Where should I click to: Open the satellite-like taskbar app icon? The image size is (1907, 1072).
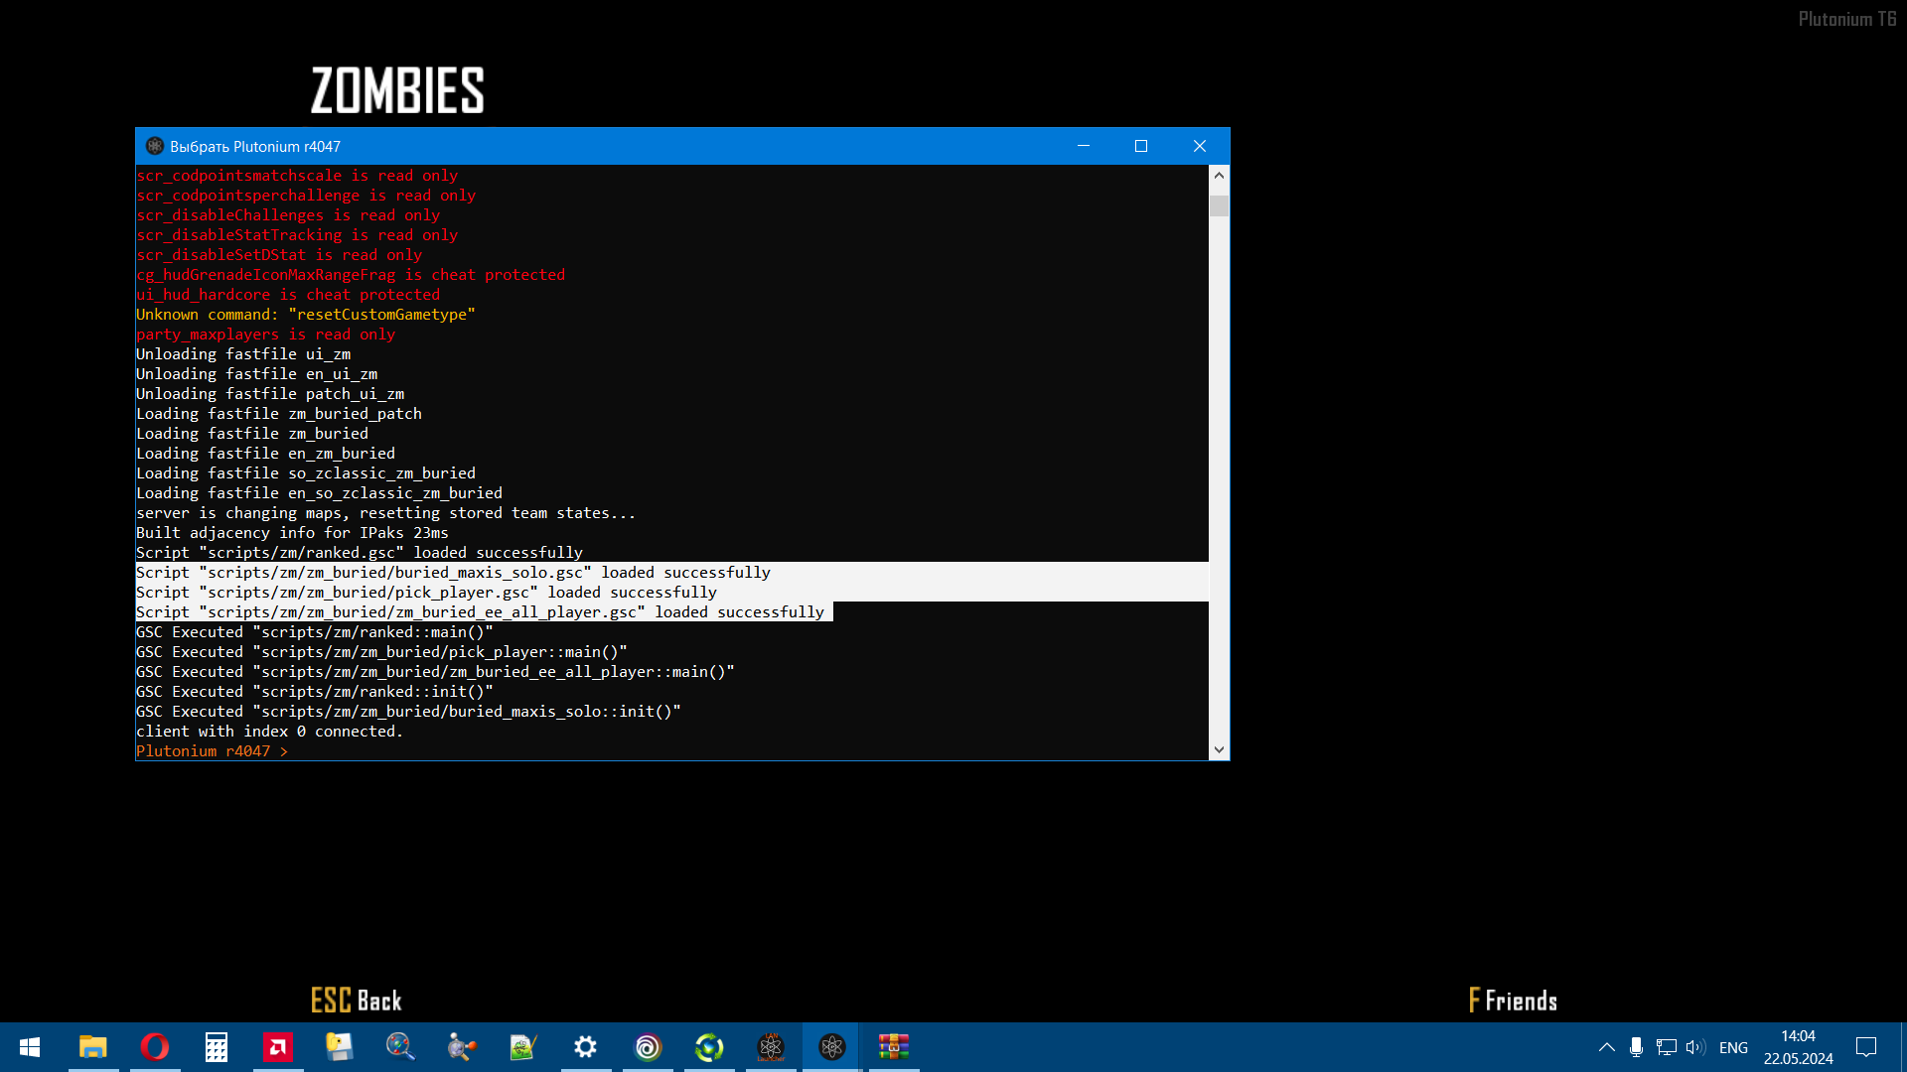pos(463,1047)
